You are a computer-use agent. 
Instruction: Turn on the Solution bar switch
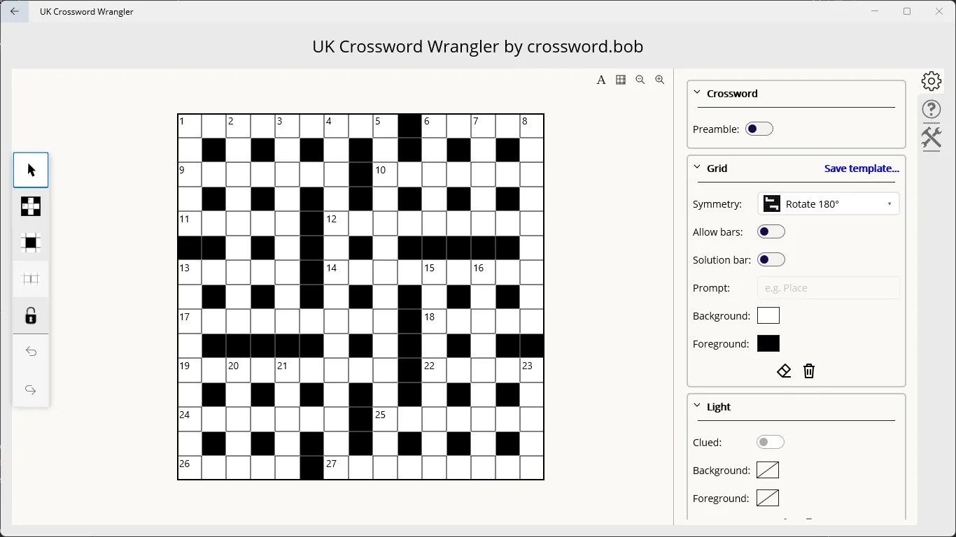click(x=771, y=259)
